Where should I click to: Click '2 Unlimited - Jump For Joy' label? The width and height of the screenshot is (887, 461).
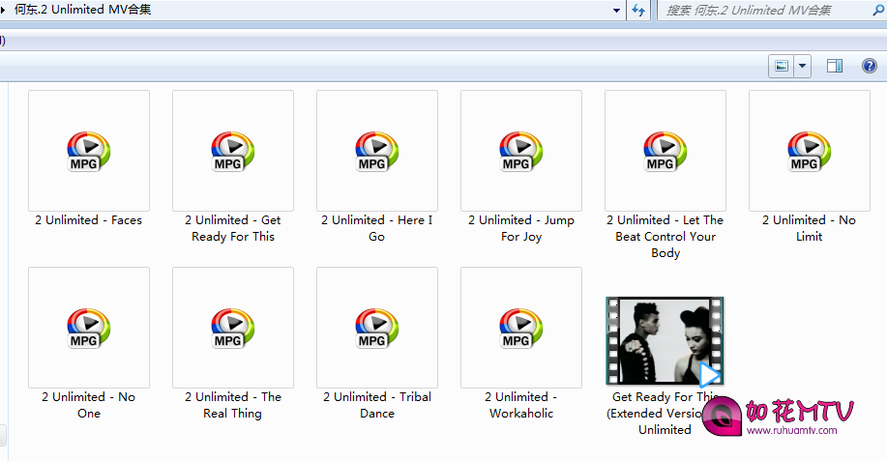[521, 228]
